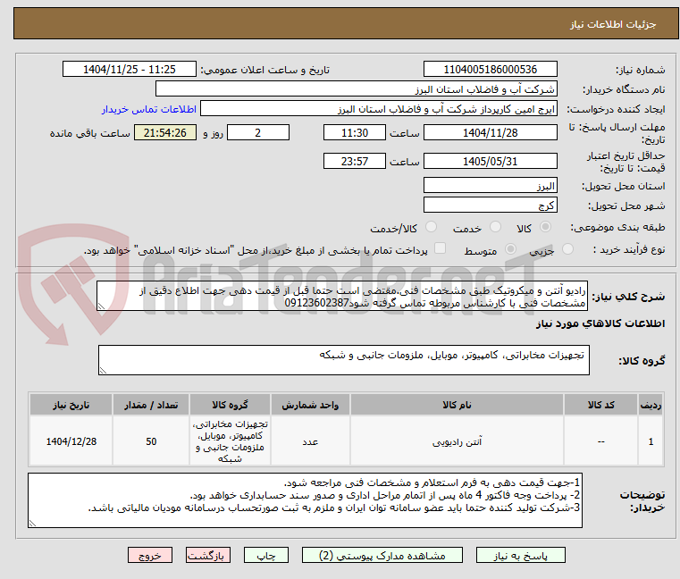Viewport: 680px width, 579px height.
Task: Click the آنتن رادیویی item name cell
Action: pos(458,441)
